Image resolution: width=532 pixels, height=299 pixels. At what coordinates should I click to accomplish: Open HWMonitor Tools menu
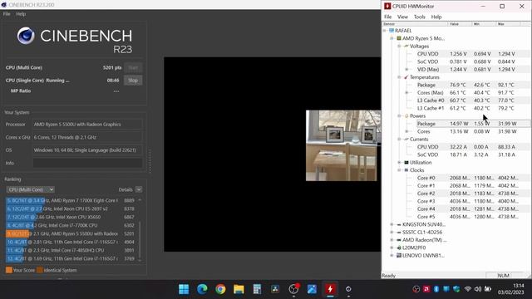pos(419,17)
